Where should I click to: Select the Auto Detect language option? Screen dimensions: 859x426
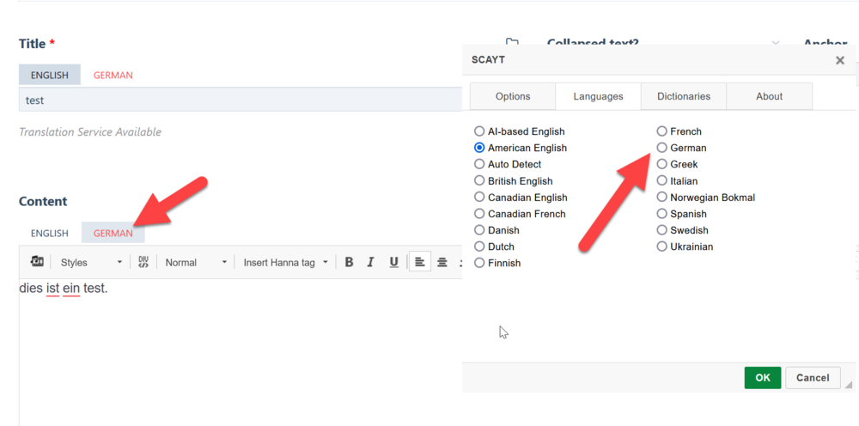(479, 164)
